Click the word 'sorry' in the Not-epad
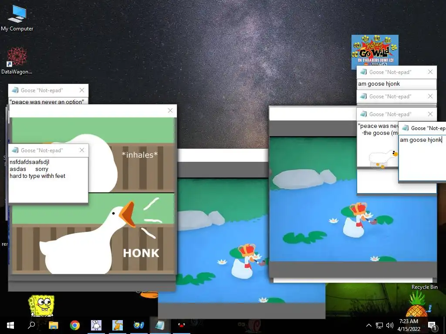The image size is (446, 334). point(42,169)
